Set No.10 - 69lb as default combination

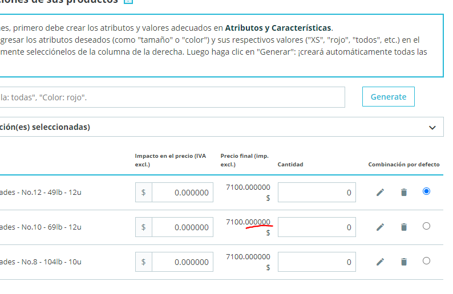(x=426, y=226)
